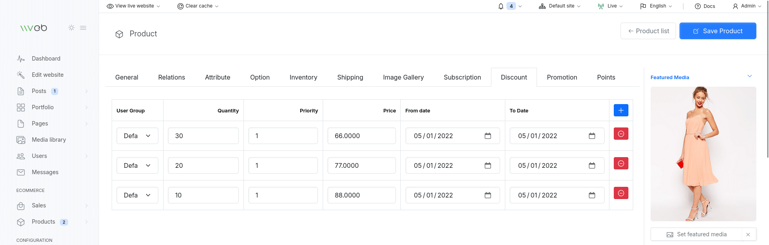This screenshot has height=245, width=769.
Task: Clear featured media with the X icon
Action: pyautogui.click(x=748, y=234)
